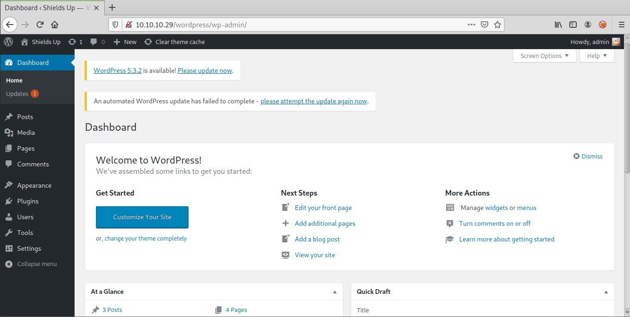
Task: Bookmark this page with the star icon
Action: [498, 25]
